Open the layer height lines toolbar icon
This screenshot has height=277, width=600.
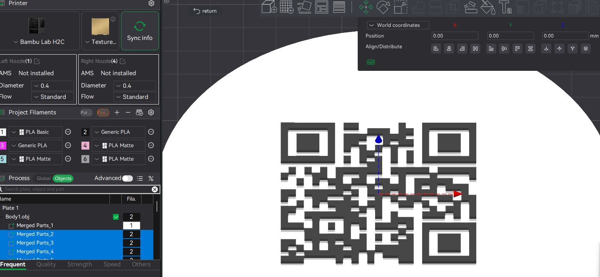pos(339,7)
